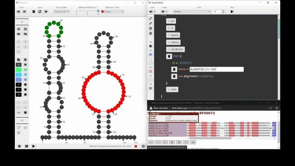The image size is (295, 166).
Task: Select detail level button 2
Action: 25,42
